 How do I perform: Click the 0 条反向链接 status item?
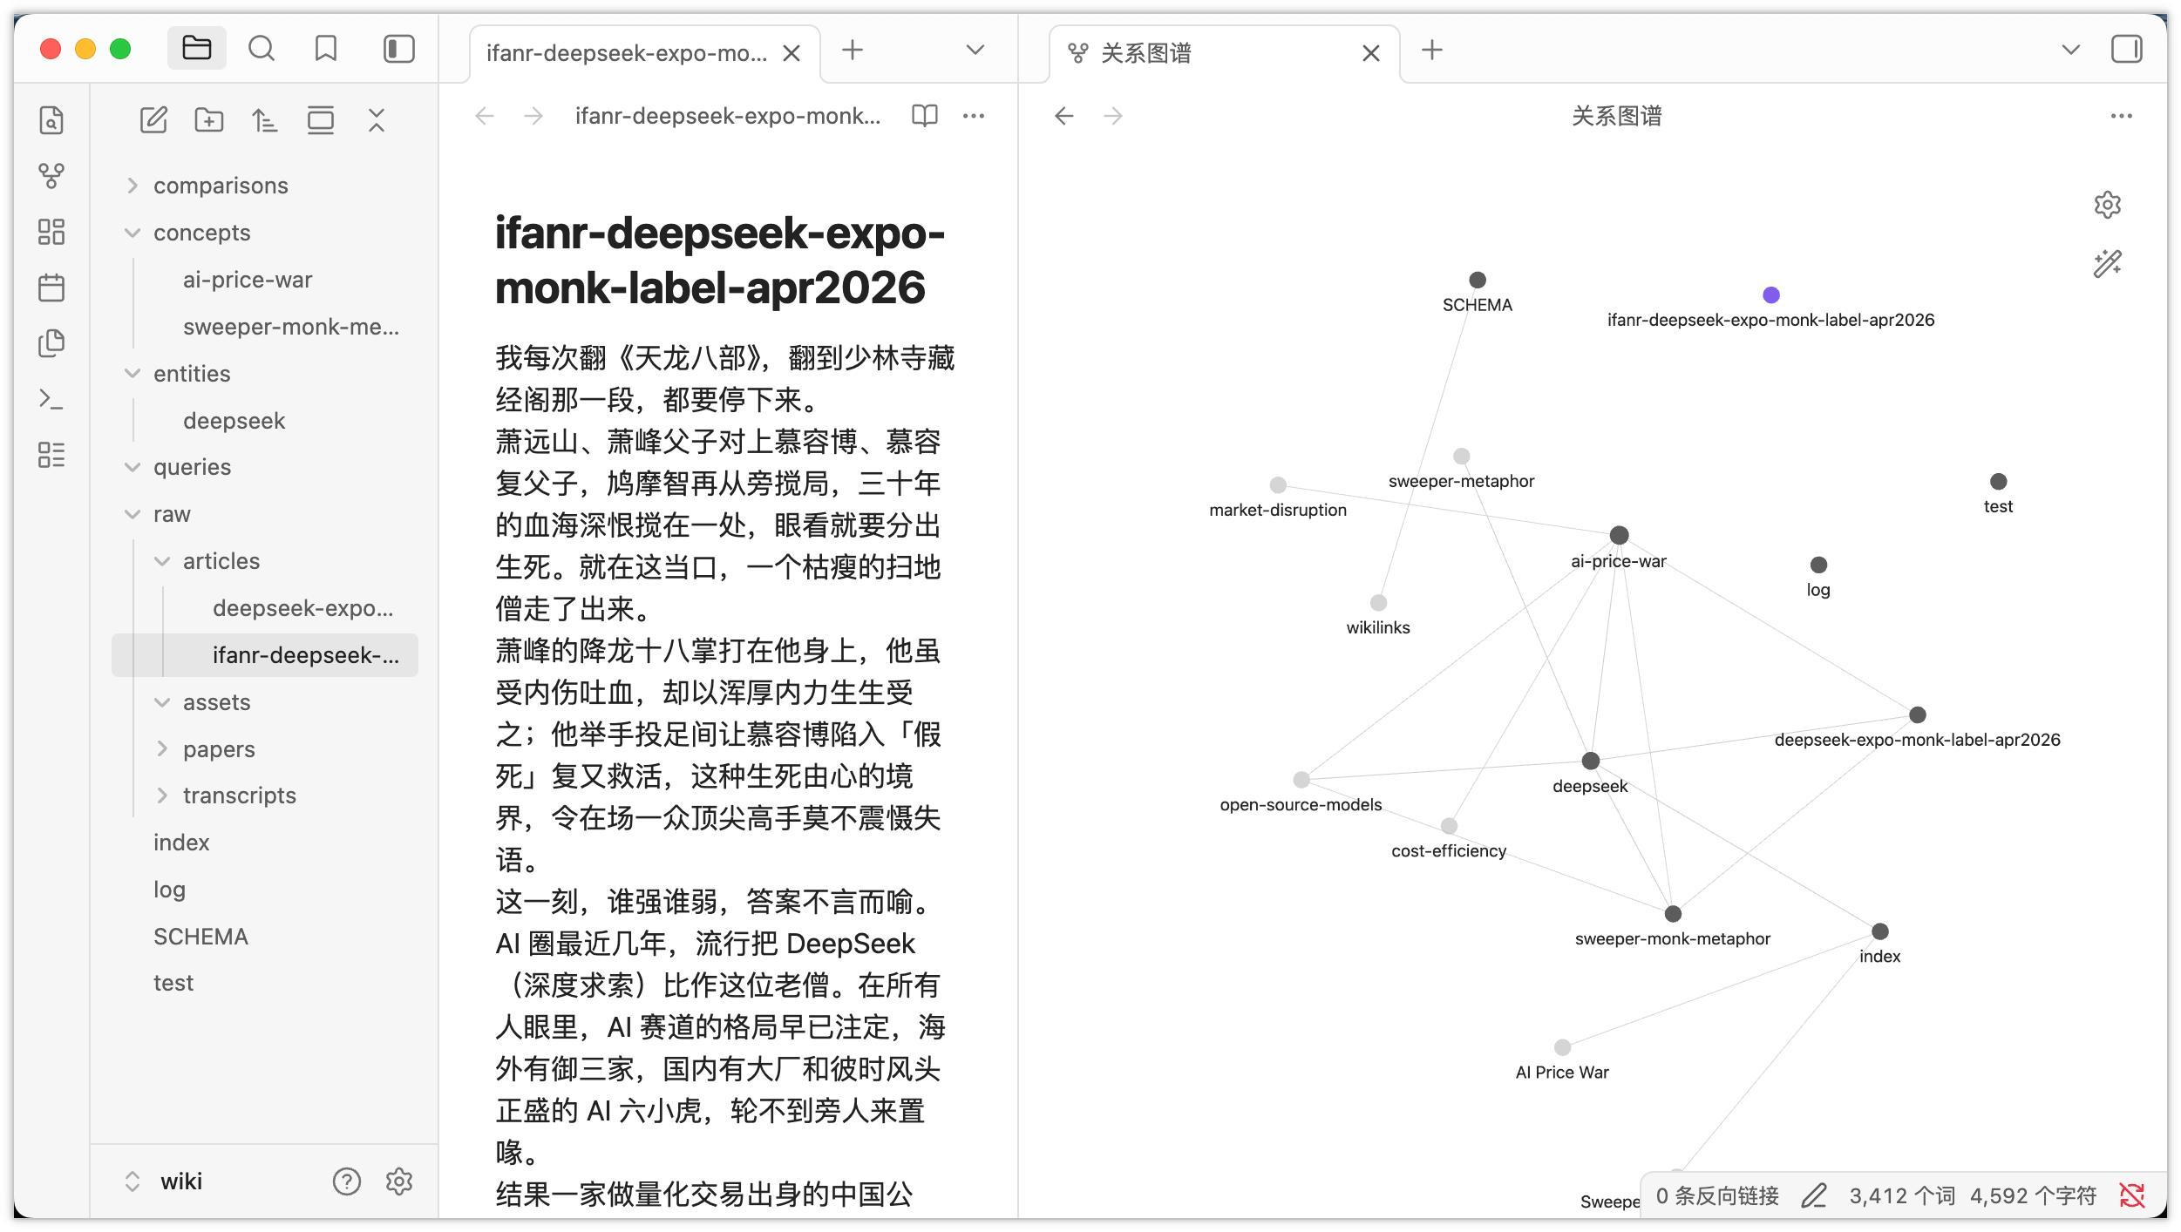pyautogui.click(x=1716, y=1195)
